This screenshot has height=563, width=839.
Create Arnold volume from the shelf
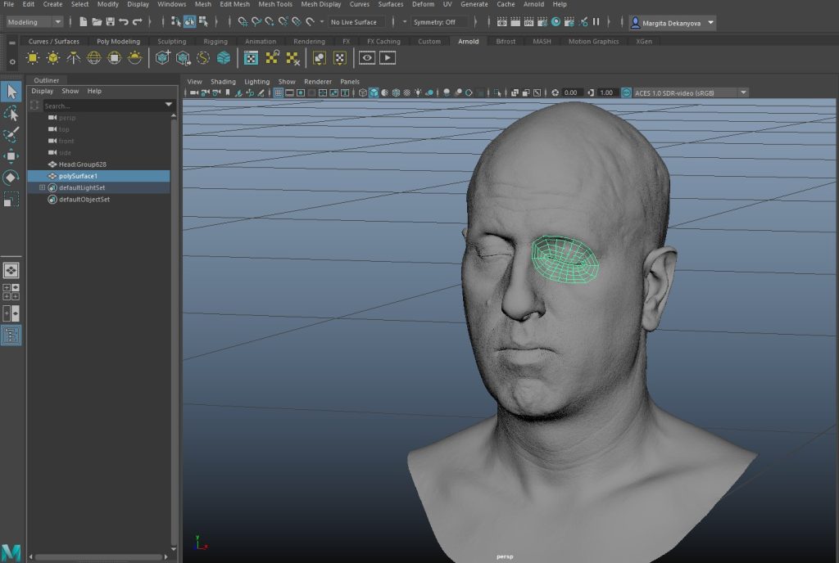click(x=224, y=57)
